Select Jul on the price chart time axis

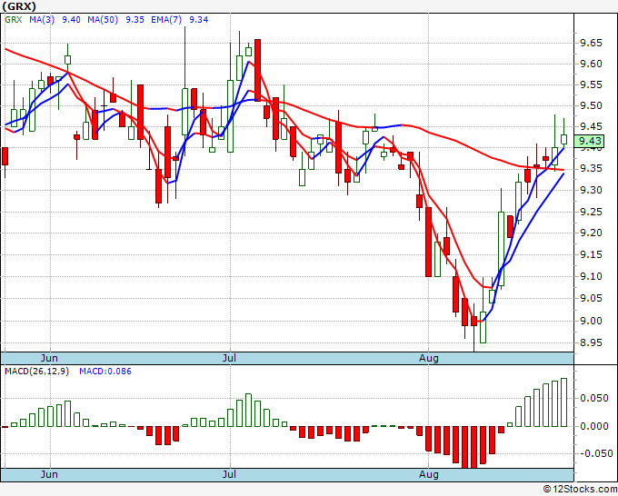click(x=229, y=358)
